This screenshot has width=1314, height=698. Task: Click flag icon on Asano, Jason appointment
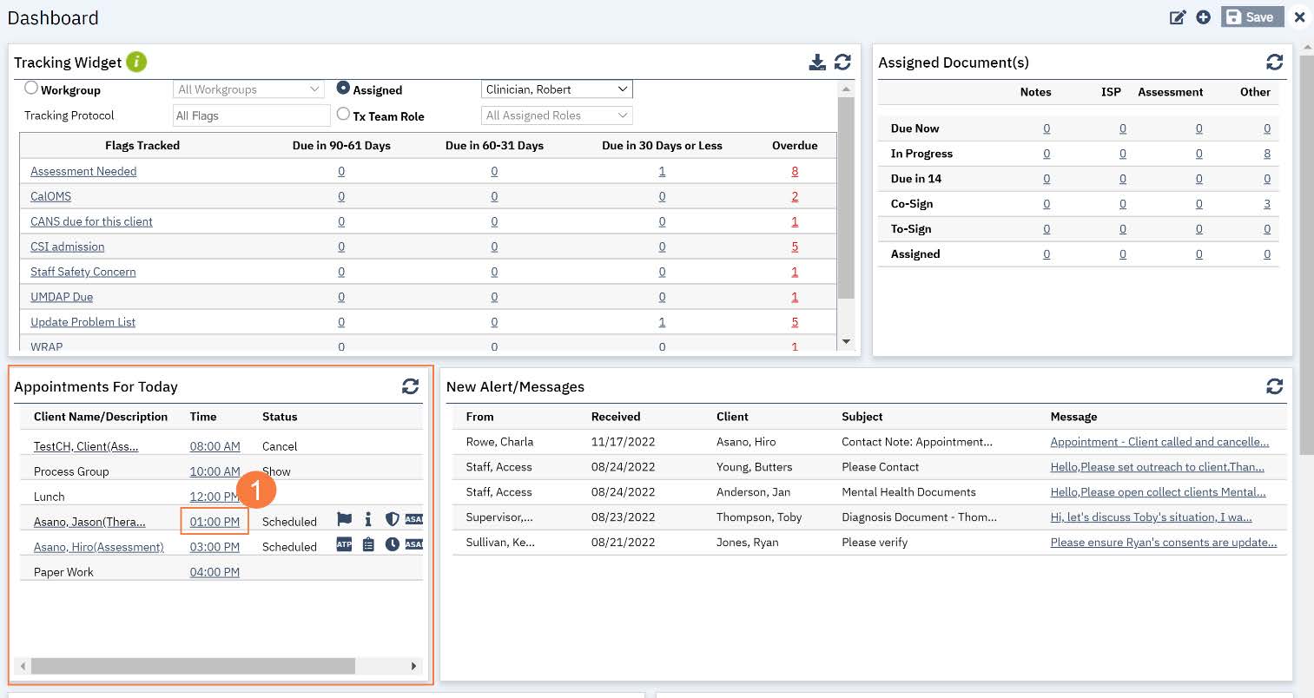click(345, 520)
